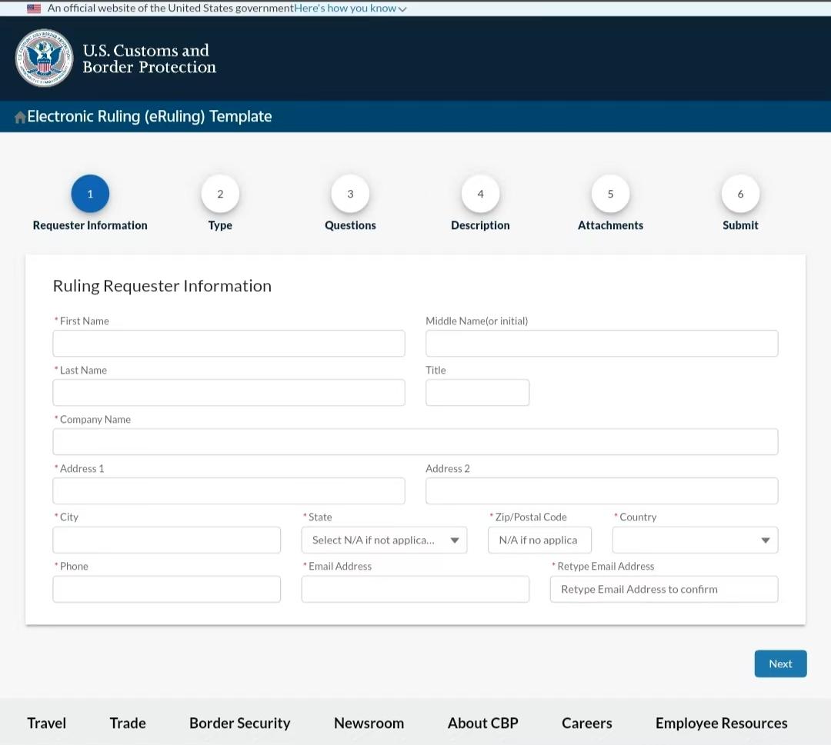Go to step 3 Questions circle

click(x=350, y=194)
